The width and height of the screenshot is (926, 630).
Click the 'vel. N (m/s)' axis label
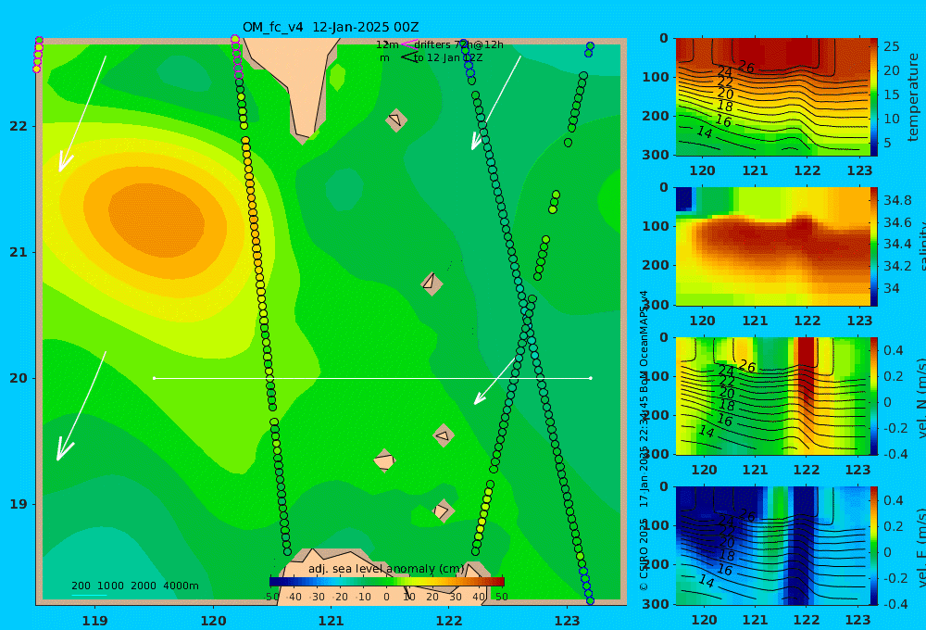[921, 397]
